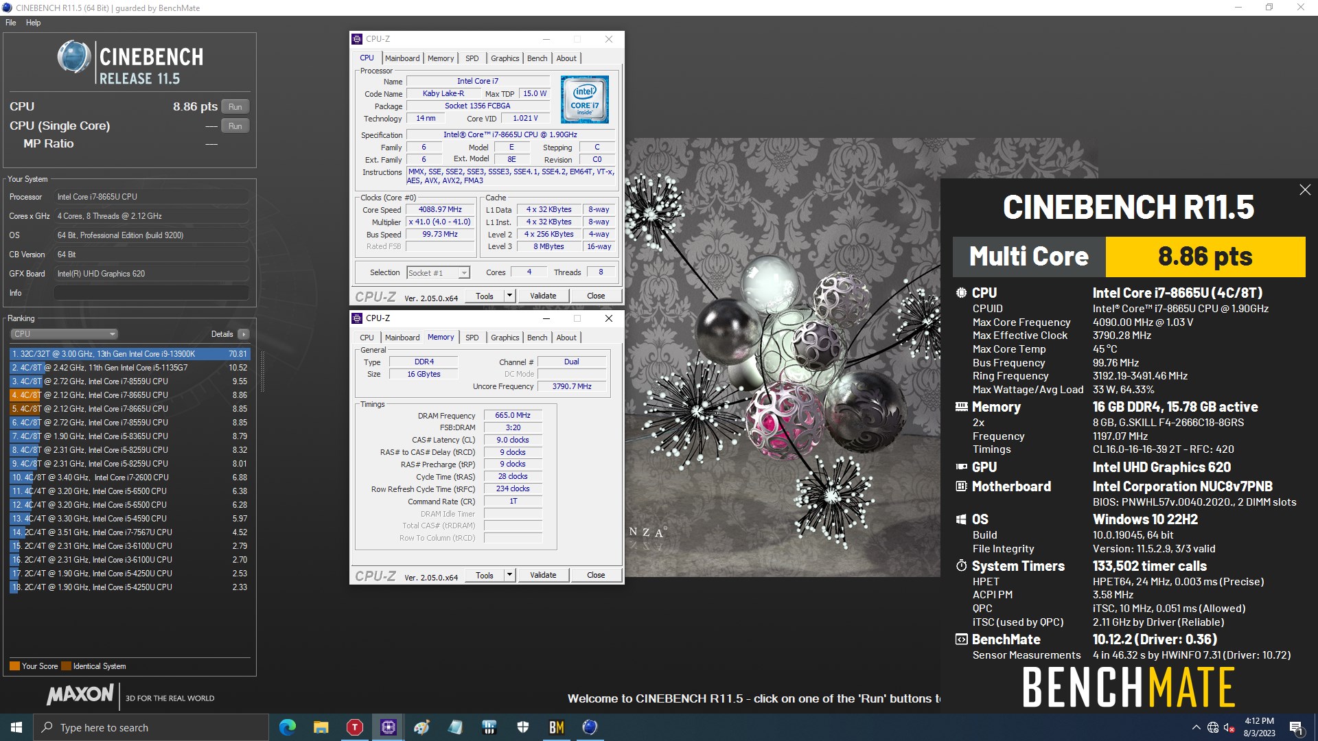Screen dimensions: 1318x741
Task: Open SPD tab in upper CPU-Z window
Action: tap(472, 58)
